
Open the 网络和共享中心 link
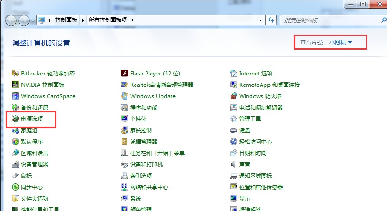(x=149, y=187)
